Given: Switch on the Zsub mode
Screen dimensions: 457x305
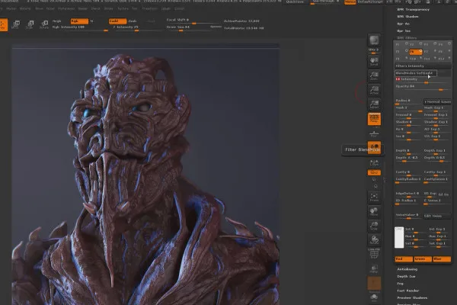Looking at the screenshot, I should point(133,21).
